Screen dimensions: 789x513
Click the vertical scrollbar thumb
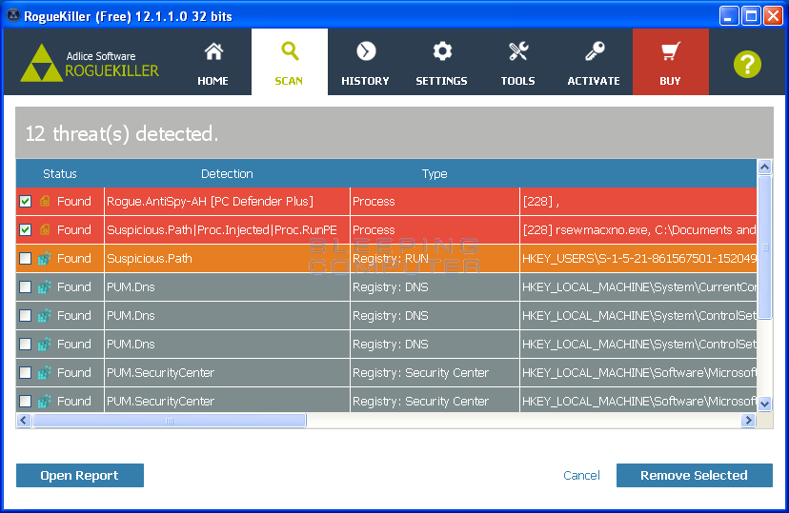[x=765, y=247]
